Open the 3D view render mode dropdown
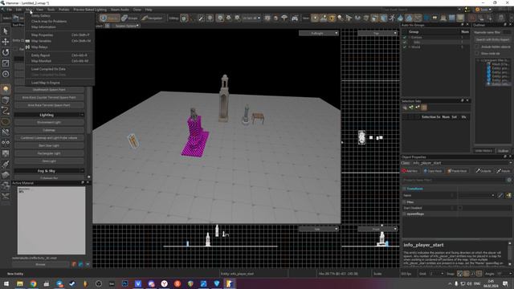 318,33
